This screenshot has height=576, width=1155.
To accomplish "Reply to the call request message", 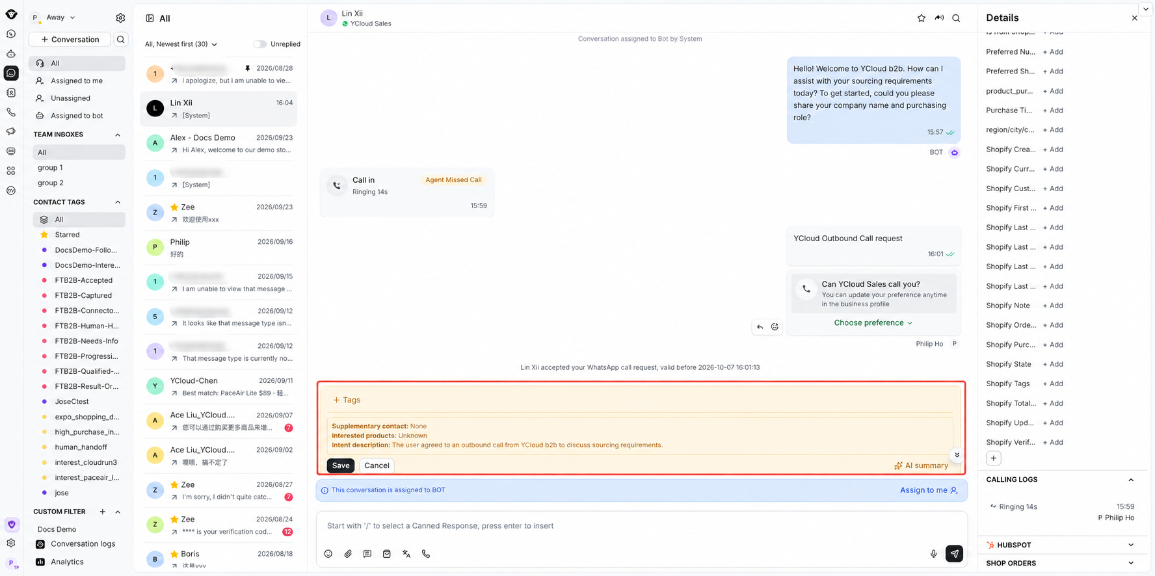I will (x=760, y=327).
